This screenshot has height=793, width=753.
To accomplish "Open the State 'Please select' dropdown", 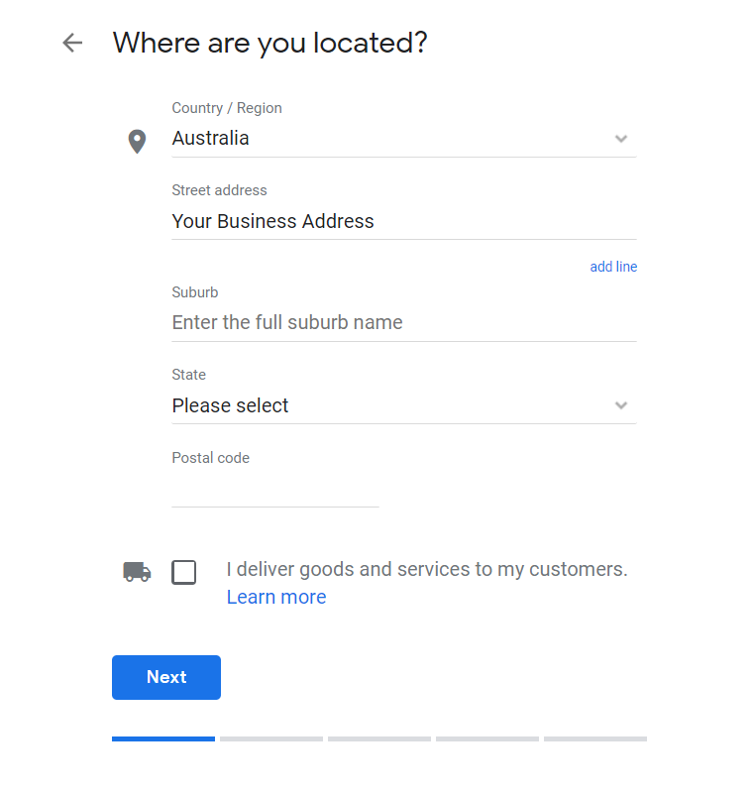I will (404, 405).
